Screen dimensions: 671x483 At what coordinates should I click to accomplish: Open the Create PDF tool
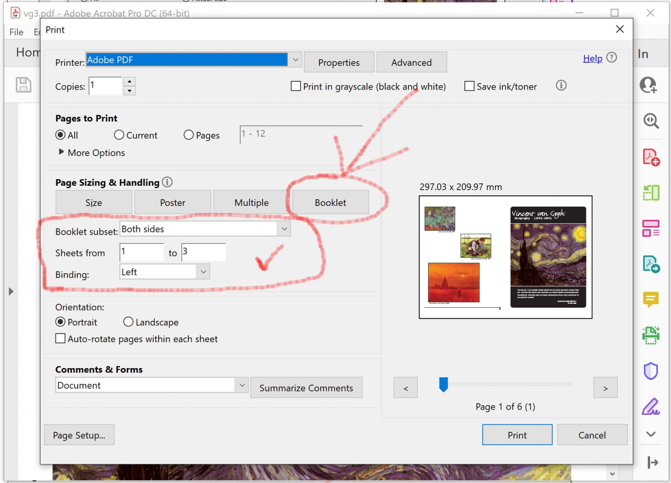click(x=651, y=156)
